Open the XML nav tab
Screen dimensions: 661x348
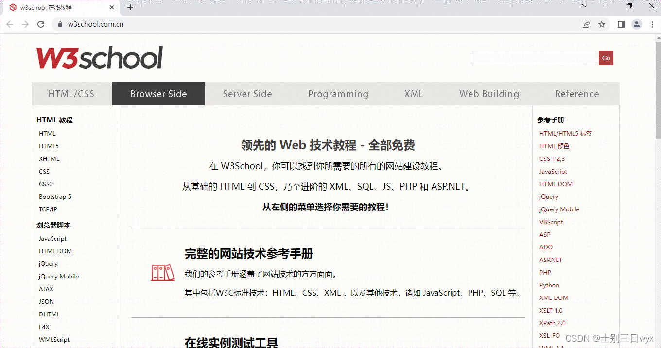tap(414, 94)
